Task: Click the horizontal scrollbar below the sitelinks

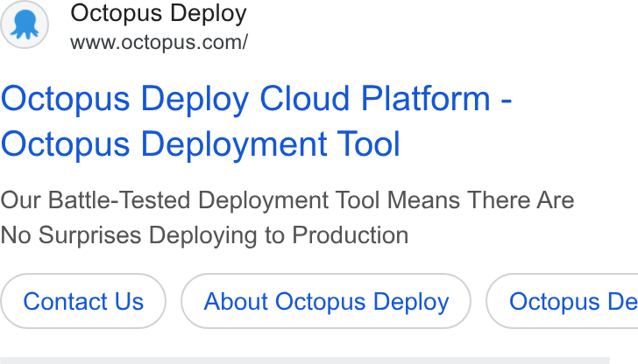Action: (305, 360)
